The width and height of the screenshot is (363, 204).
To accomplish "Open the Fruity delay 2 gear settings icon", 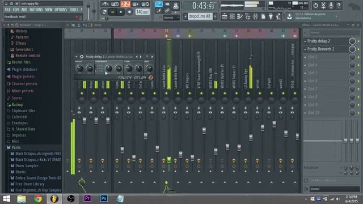I will click(x=82, y=57).
